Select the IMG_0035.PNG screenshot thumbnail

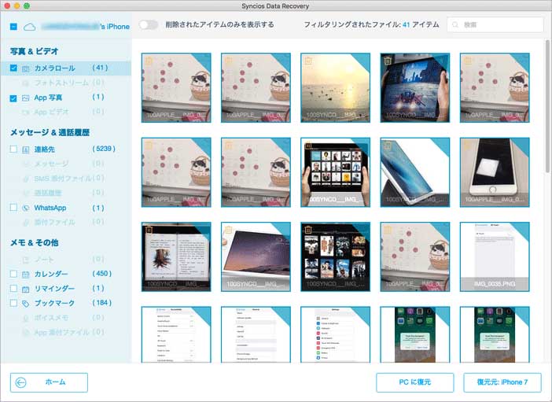pos(495,256)
